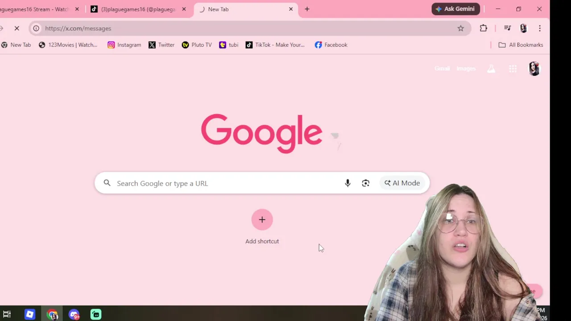This screenshot has height=321, width=571.
Task: Bookmark this page with the star icon
Action: click(x=461, y=28)
